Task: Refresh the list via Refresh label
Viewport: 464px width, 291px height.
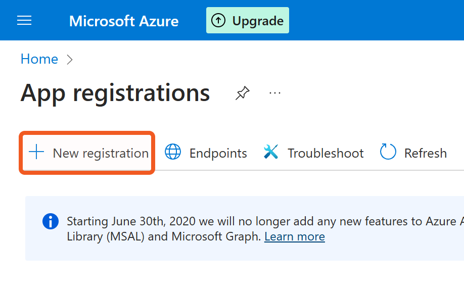Action: [425, 153]
